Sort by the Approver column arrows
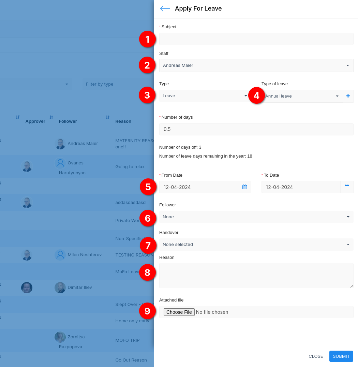Viewport: 358px width, 367px height. pyautogui.click(x=18, y=117)
